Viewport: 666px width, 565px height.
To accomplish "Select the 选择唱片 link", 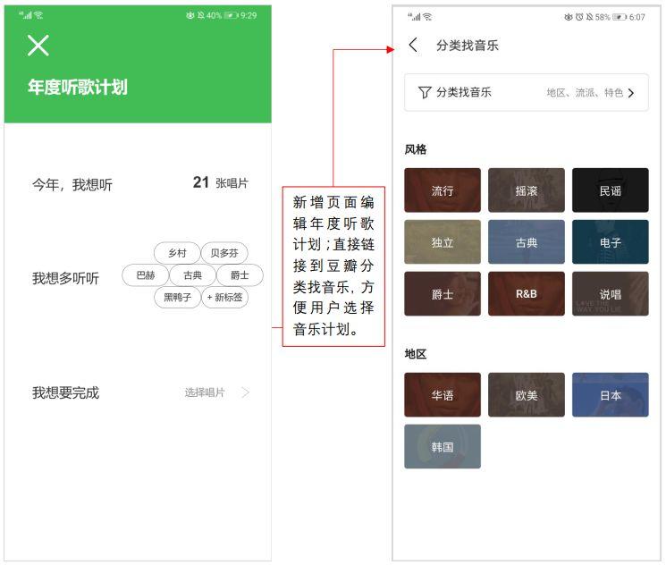I will [x=205, y=392].
